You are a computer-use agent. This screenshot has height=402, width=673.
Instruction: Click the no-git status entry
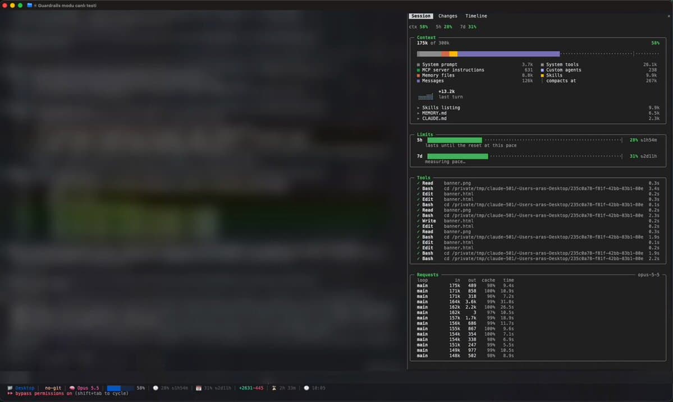click(53, 389)
